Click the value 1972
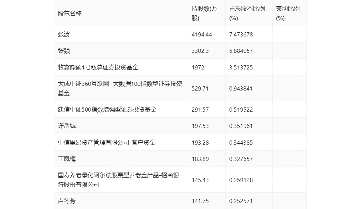Screen dimensions: 361x209 coord(198,68)
